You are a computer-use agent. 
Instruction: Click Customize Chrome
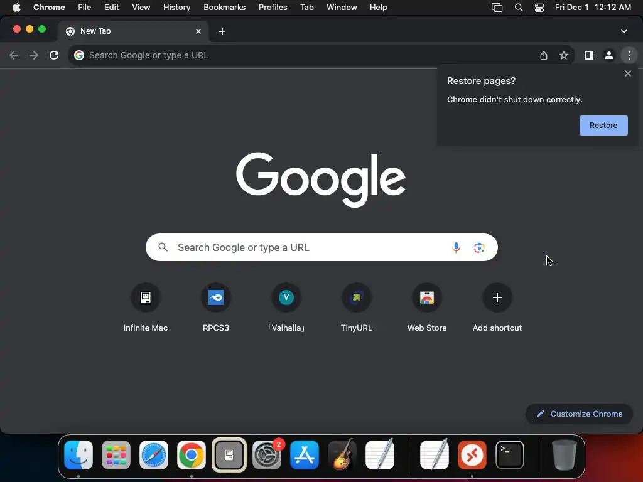click(579, 414)
